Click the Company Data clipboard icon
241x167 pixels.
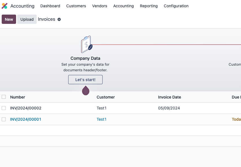click(87, 44)
